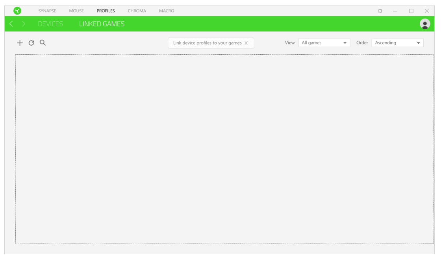This screenshot has height=259, width=443.
Task: Go to the Chroma tab
Action: (137, 11)
